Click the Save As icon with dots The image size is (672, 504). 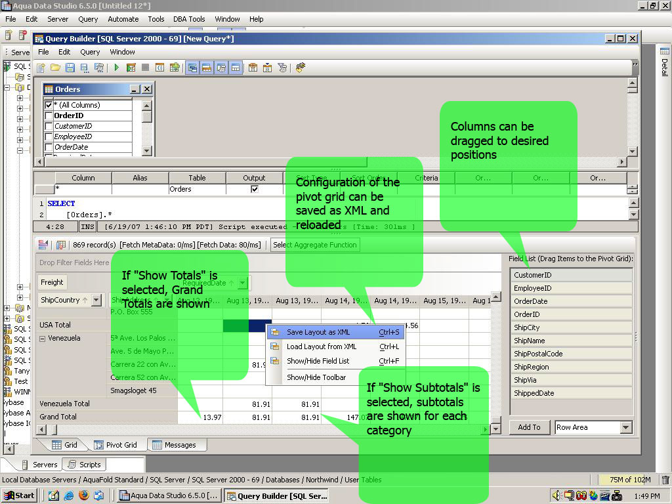[x=85, y=68]
